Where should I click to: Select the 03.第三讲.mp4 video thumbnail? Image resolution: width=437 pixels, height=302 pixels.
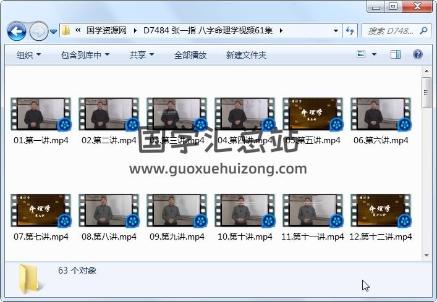coord(177,114)
